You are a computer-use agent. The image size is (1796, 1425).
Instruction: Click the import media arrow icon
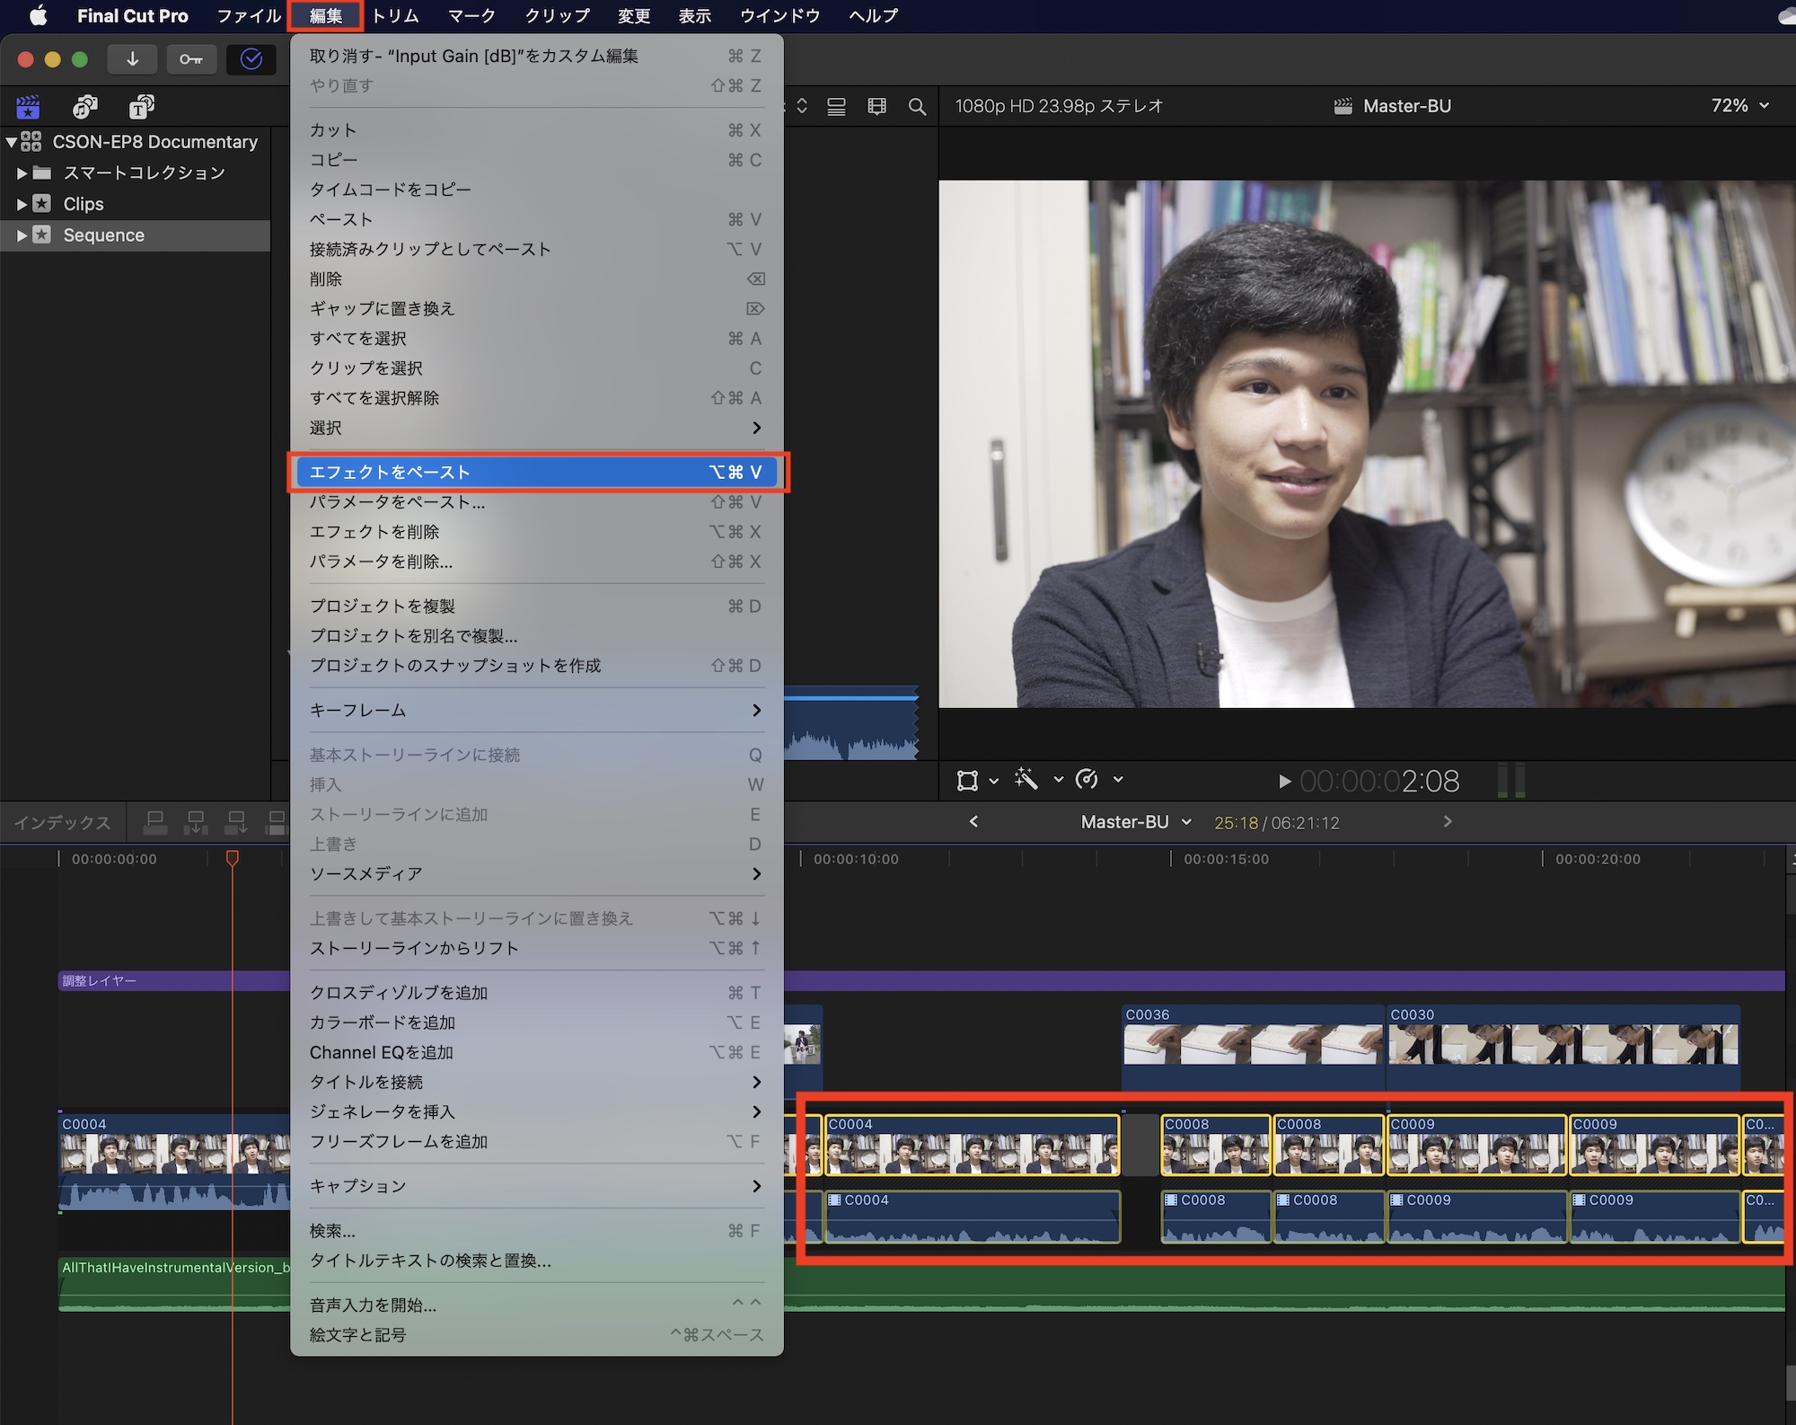coord(132,59)
